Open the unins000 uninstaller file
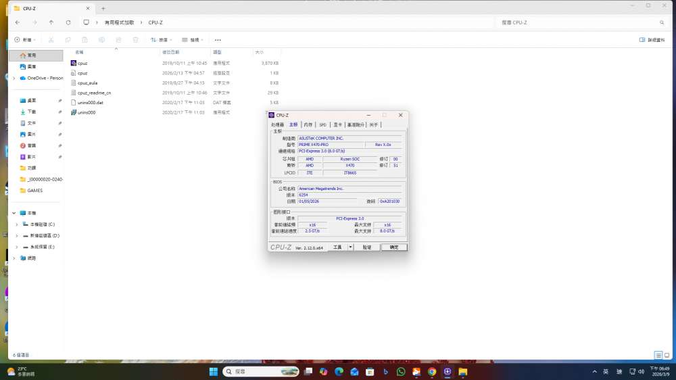 (87, 112)
